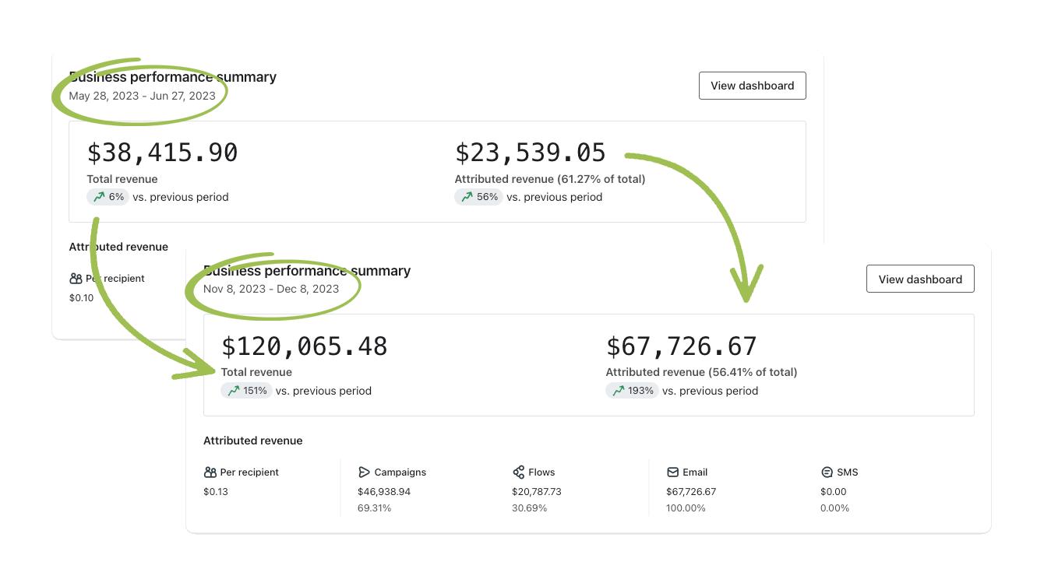Click the SMS chat bubble icon
Viewport: 1044px width, 583px height.
click(827, 472)
